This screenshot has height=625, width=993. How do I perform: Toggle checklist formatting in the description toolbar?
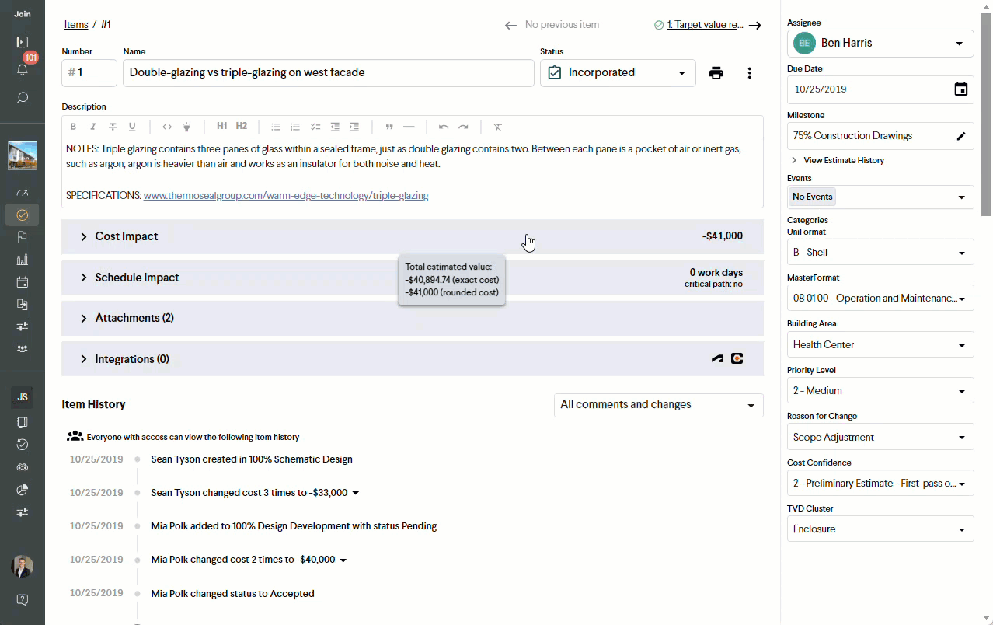(x=314, y=127)
